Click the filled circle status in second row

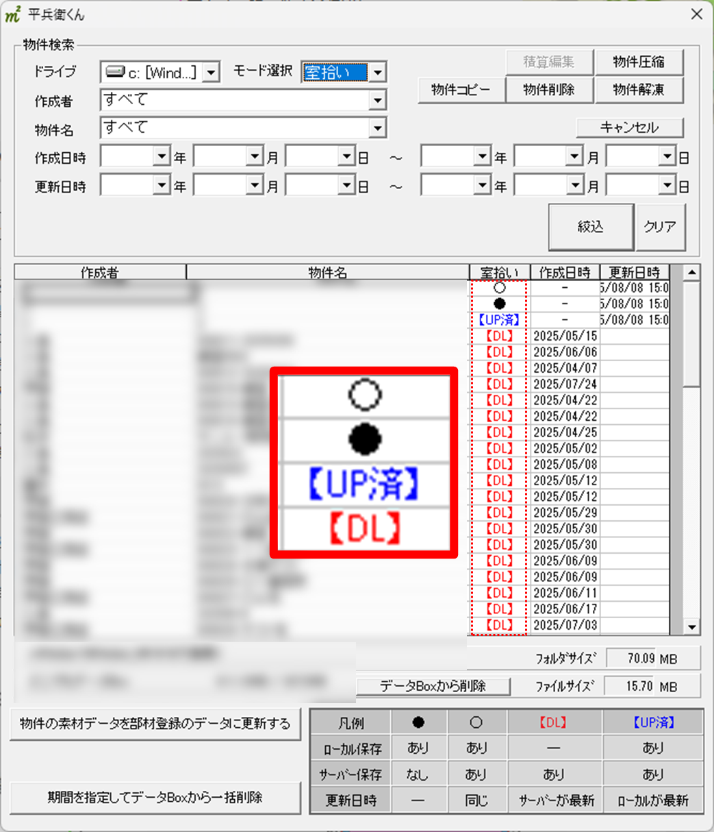499,304
